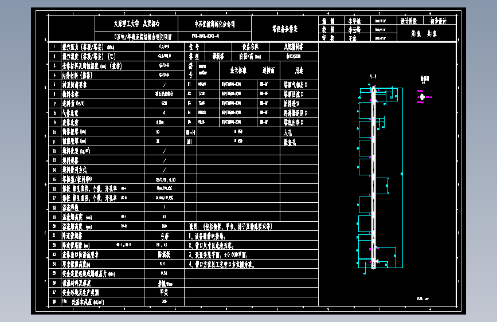
Task: Select the magenta nozzle orientation diagram
Action: tap(424, 97)
